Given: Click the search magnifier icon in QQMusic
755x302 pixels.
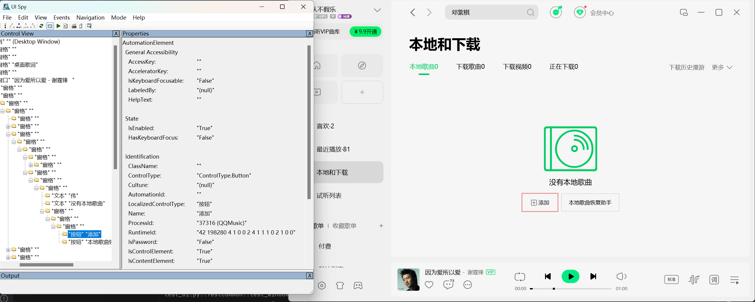Looking at the screenshot, I should [530, 12].
